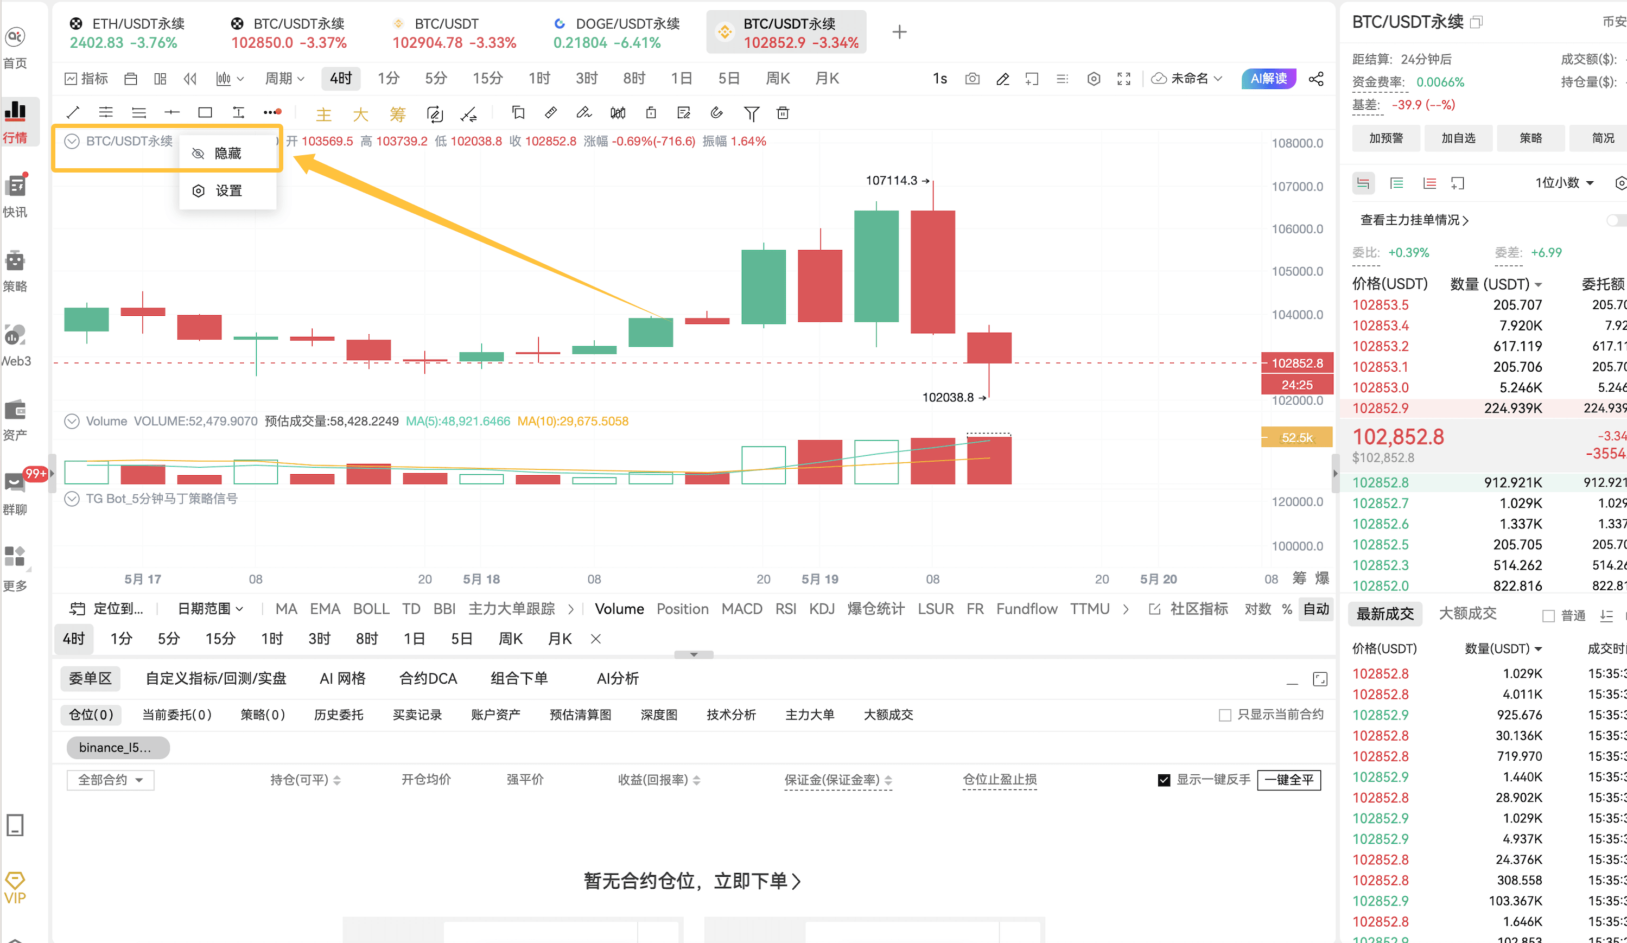The width and height of the screenshot is (1627, 943).
Task: Open the 周期 period dropdown
Action: pyautogui.click(x=284, y=79)
